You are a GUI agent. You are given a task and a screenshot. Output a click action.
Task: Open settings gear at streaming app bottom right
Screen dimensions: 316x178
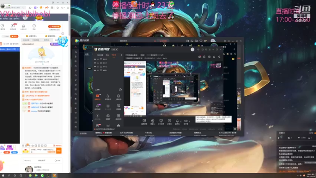tap(235, 129)
